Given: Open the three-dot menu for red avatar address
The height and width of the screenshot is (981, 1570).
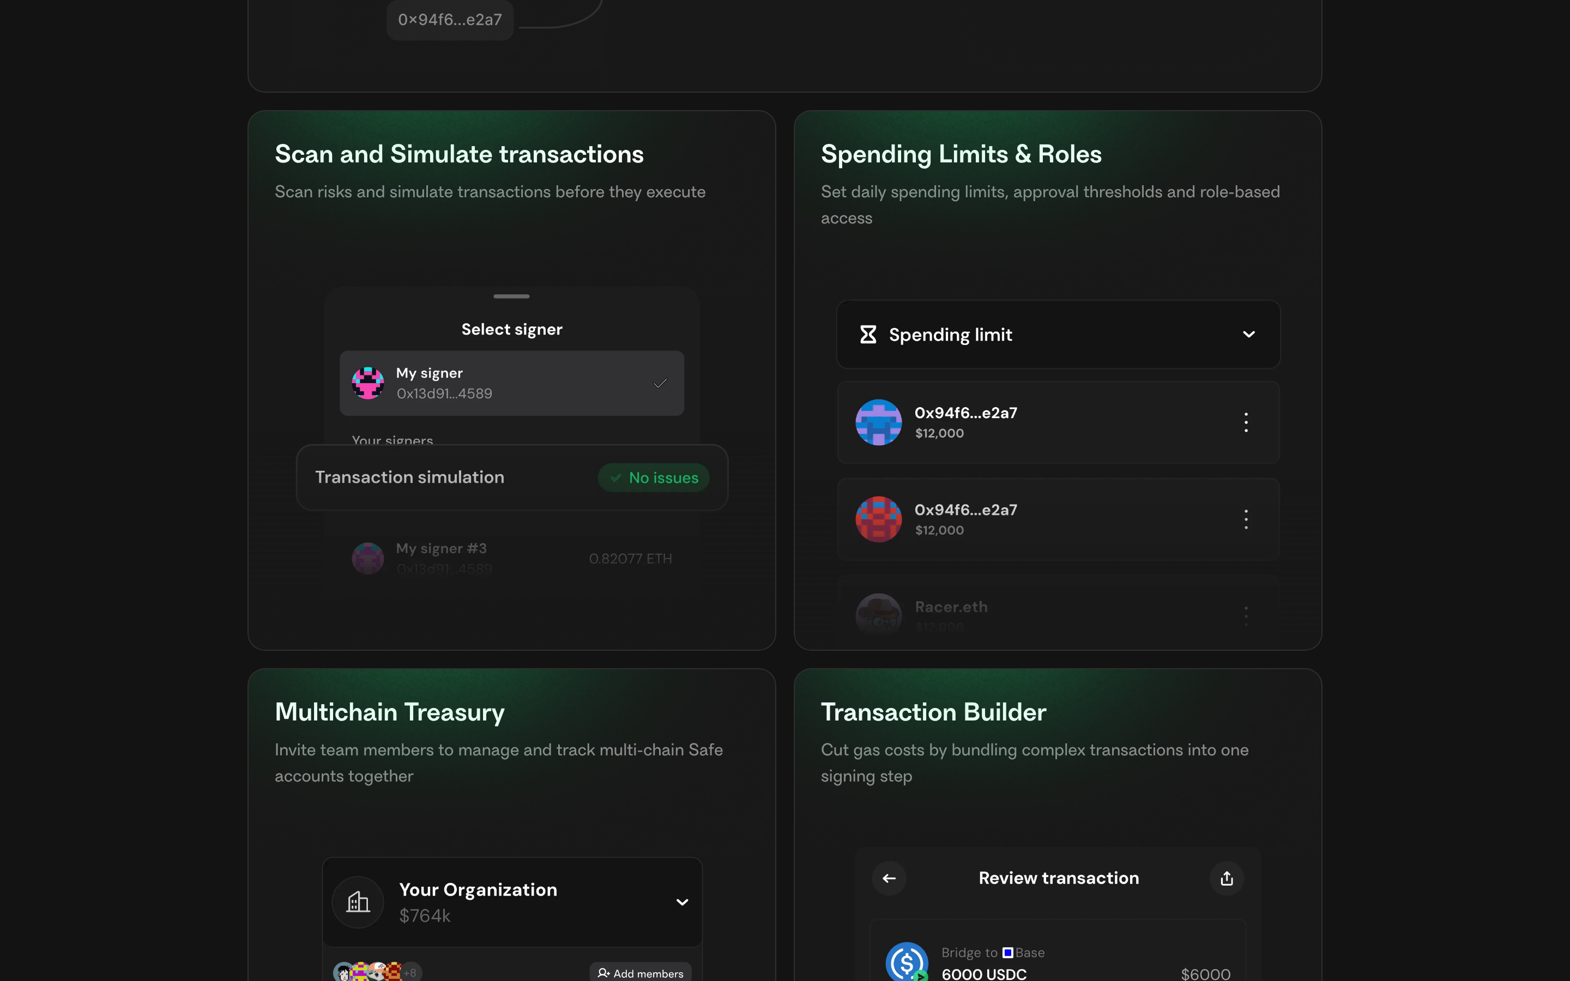Looking at the screenshot, I should coord(1246,519).
